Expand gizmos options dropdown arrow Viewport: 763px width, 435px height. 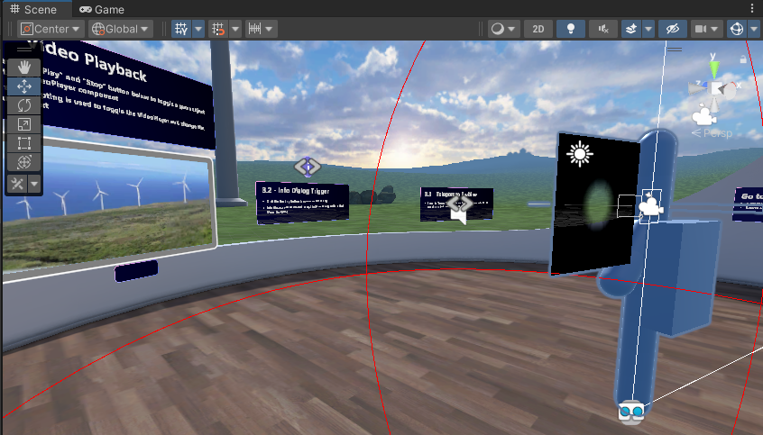click(754, 29)
